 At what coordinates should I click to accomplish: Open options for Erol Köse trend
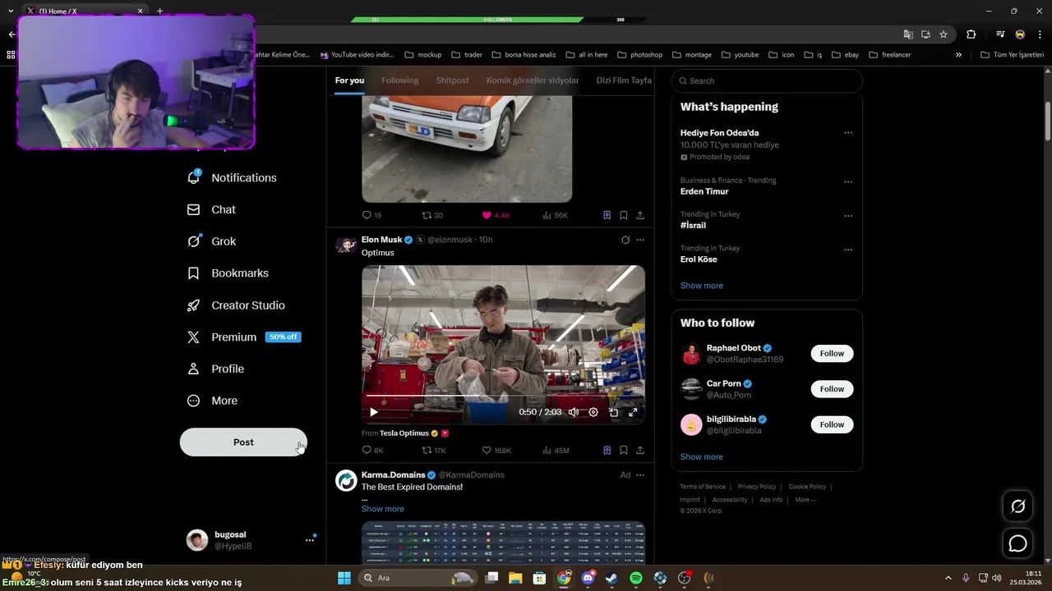[848, 250]
